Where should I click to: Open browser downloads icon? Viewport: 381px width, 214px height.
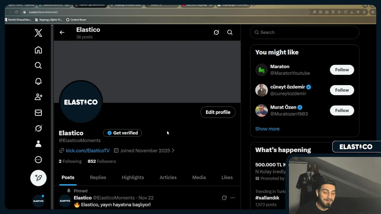point(352,12)
